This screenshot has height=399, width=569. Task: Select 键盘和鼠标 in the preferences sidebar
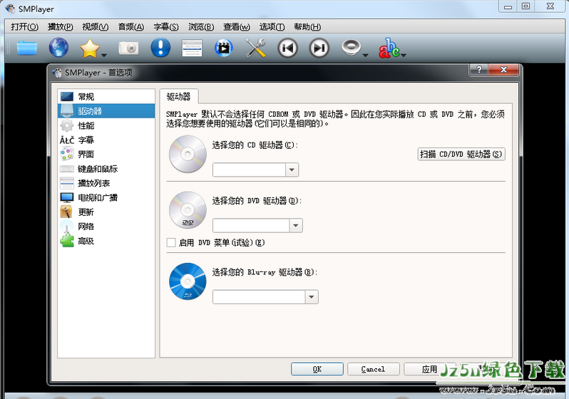coord(106,169)
